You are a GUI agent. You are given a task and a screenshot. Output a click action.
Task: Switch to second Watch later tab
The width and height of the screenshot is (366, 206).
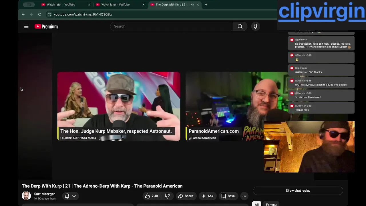120,5
